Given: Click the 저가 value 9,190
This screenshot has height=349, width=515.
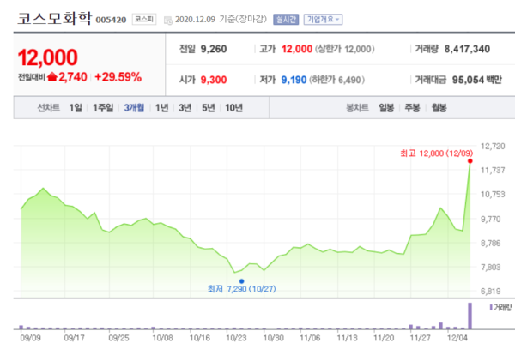Looking at the screenshot, I should tap(294, 80).
